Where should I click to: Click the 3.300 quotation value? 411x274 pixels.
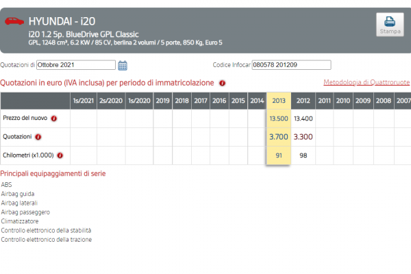303,137
